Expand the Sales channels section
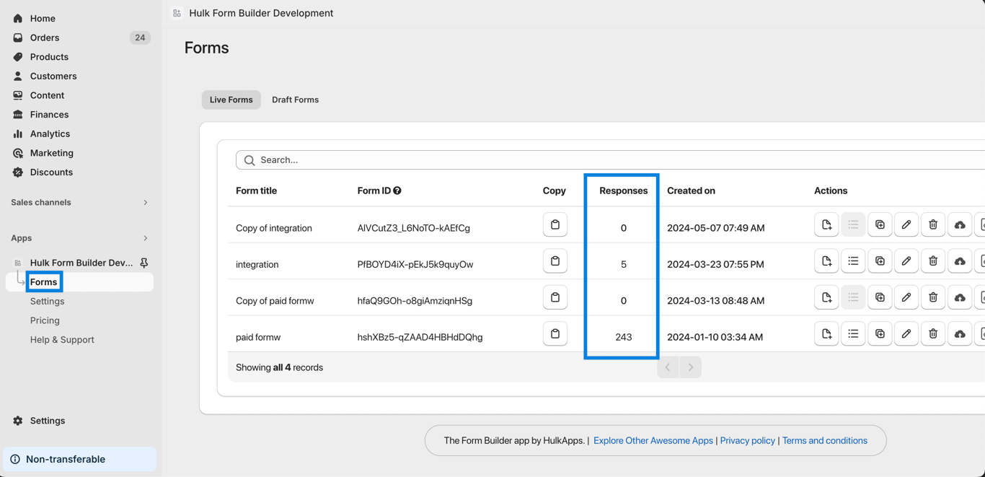 pyautogui.click(x=145, y=203)
